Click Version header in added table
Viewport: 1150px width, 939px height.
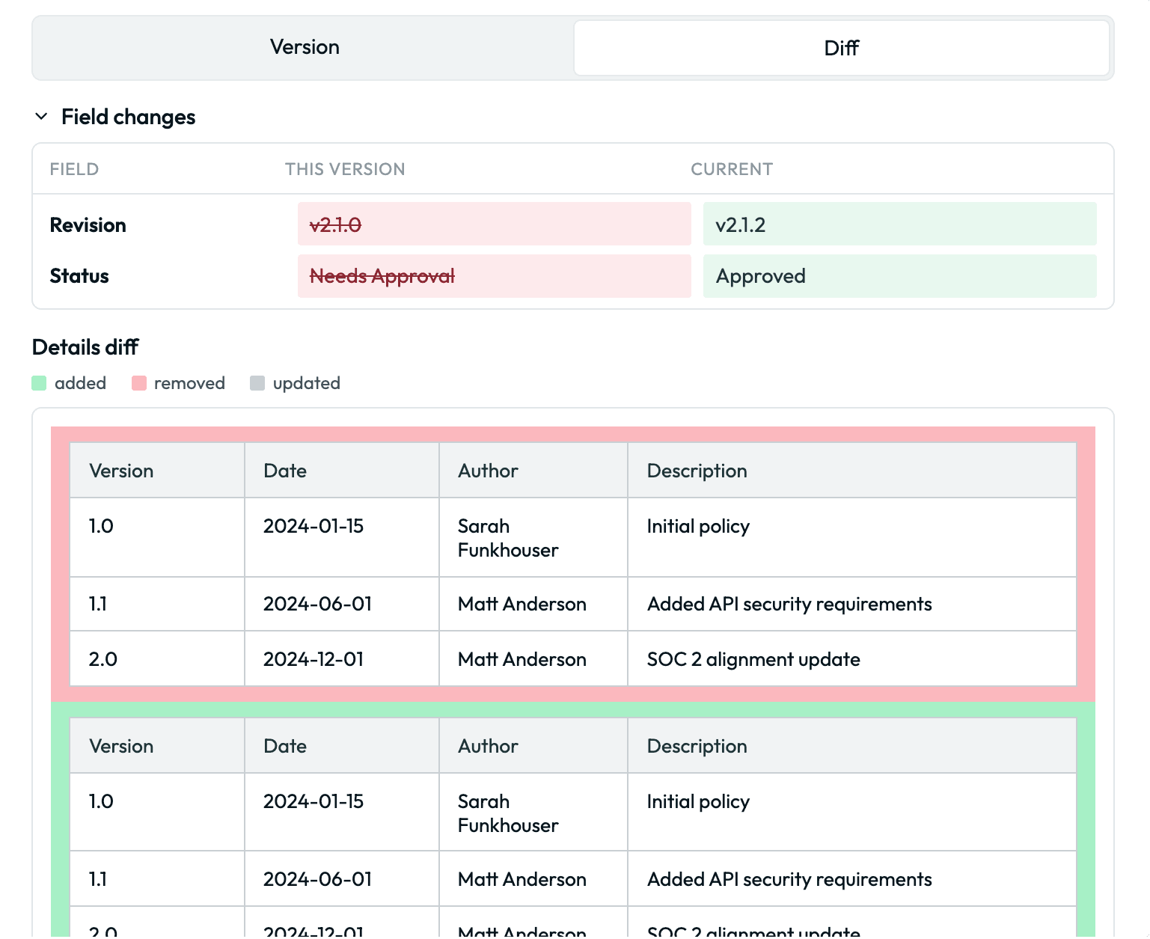tap(121, 746)
